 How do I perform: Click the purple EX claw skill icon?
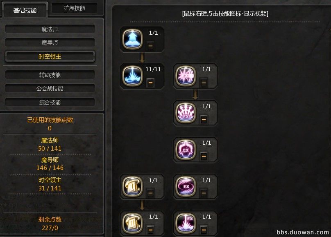(x=186, y=150)
